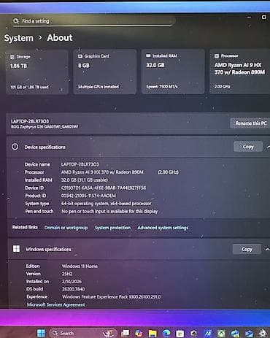Collapse the Device specifications section chevron
The width and height of the screenshot is (270, 338).
268,147
